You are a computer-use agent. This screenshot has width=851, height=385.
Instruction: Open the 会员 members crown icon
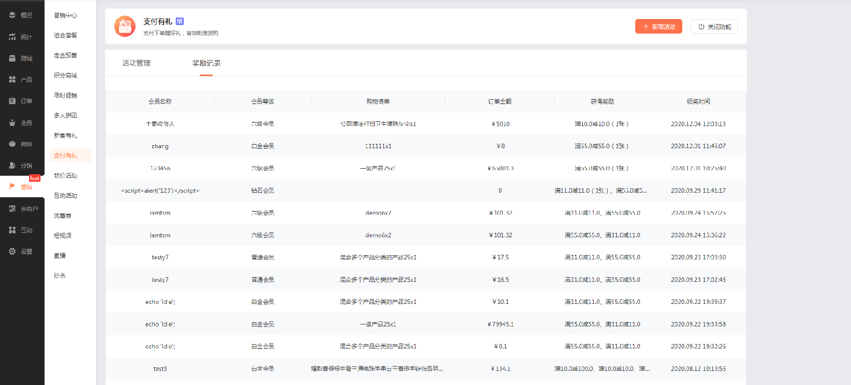point(12,123)
